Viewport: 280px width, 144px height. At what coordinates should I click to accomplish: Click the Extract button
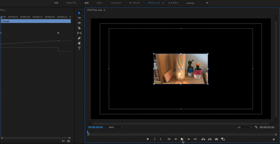pos(210,139)
